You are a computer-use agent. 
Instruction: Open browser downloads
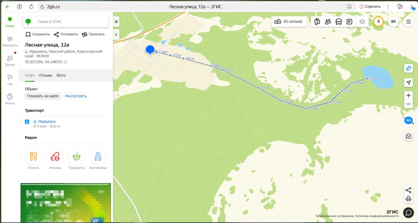click(412, 7)
